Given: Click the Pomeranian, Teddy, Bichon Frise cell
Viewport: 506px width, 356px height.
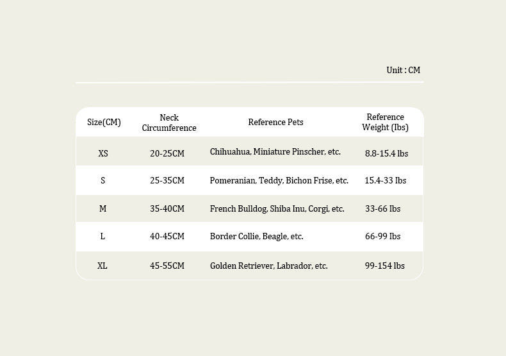Looking at the screenshot, I should coord(279,180).
